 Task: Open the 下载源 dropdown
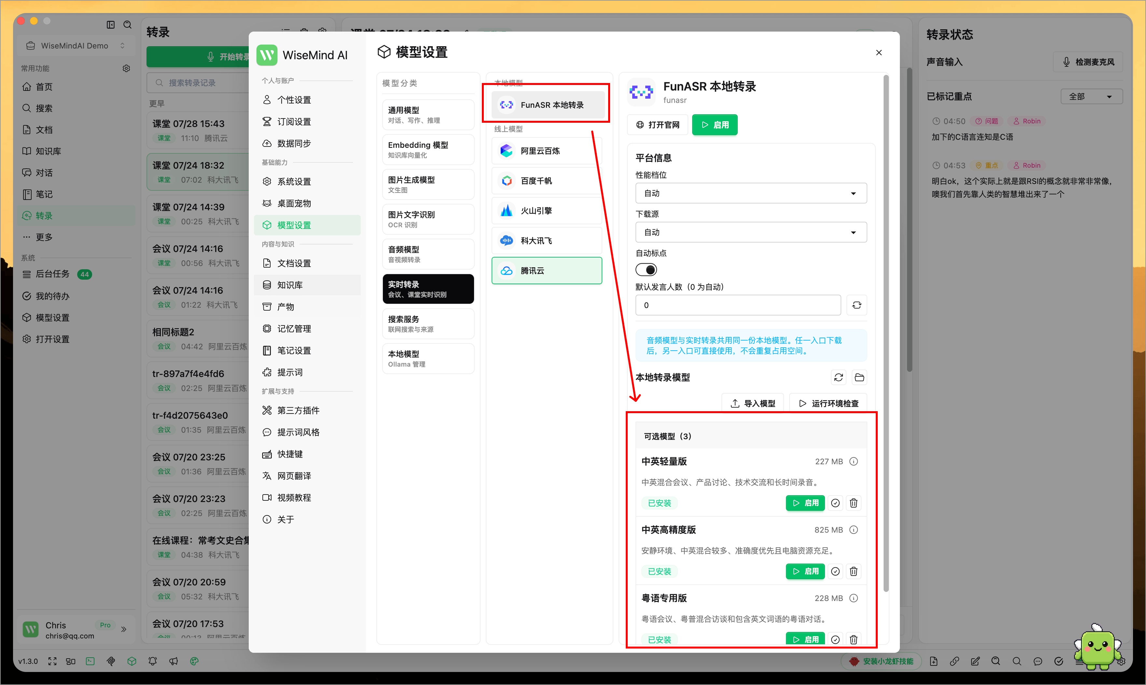click(751, 232)
